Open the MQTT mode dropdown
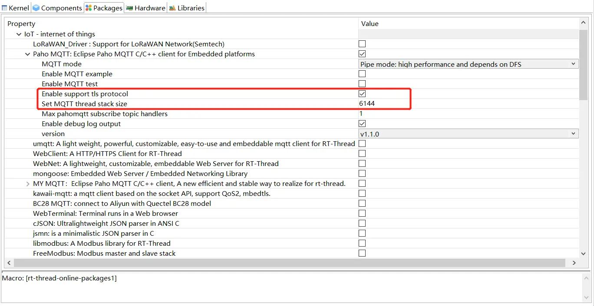The image size is (594, 306). click(x=573, y=64)
